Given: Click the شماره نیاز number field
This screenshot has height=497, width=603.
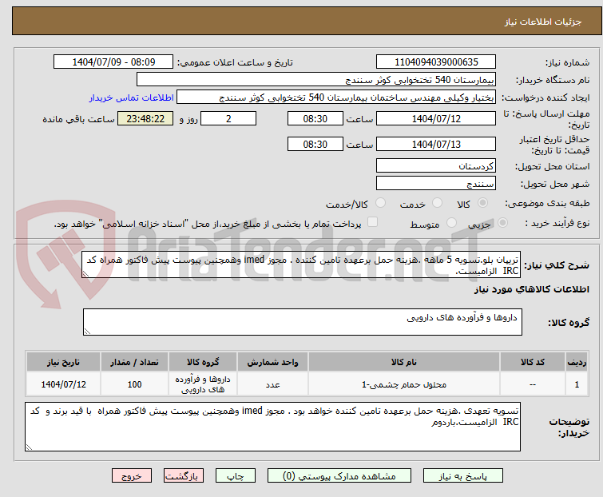Looking at the screenshot, I should (436, 62).
